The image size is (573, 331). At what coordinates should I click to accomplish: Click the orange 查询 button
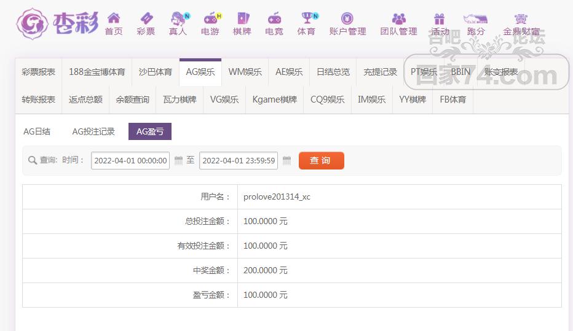[321, 160]
